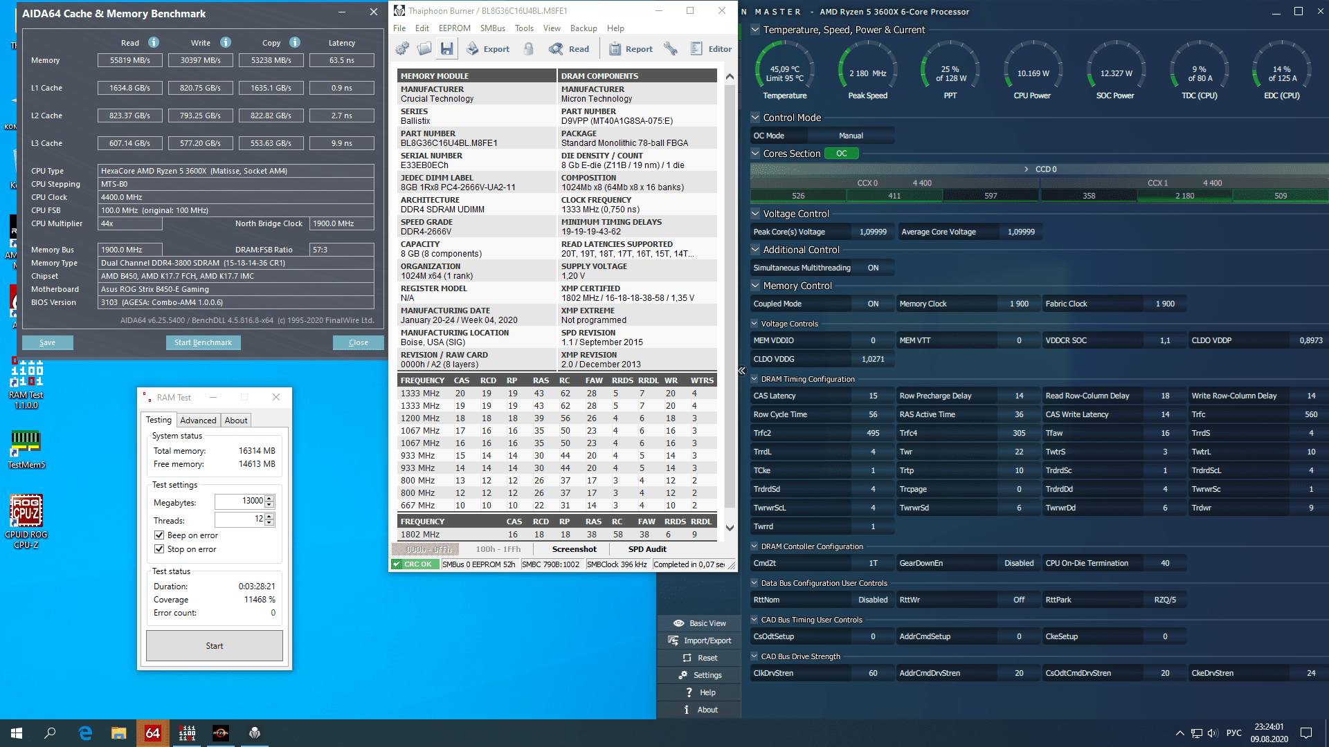1329x747 pixels.
Task: Click the Copy info icon in AIDA64
Action: click(295, 42)
